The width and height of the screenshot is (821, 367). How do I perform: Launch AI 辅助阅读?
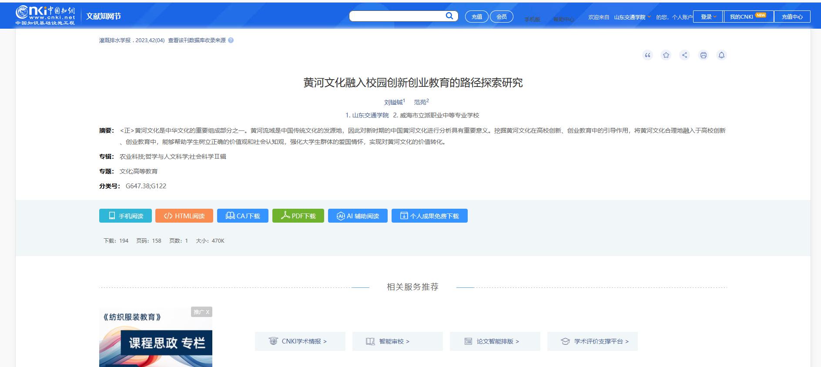click(358, 216)
